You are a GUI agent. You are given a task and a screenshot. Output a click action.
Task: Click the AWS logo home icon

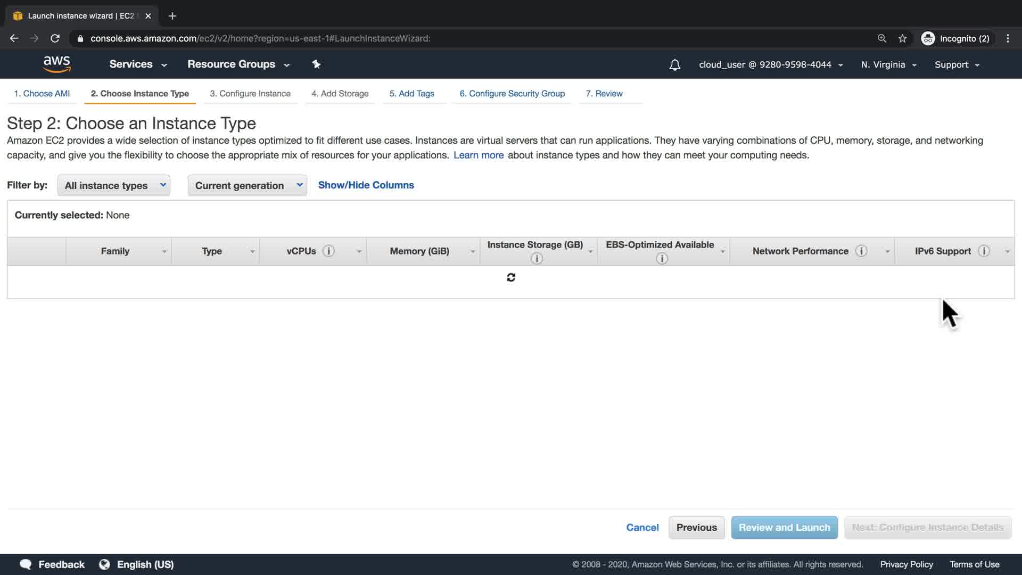[x=56, y=64]
